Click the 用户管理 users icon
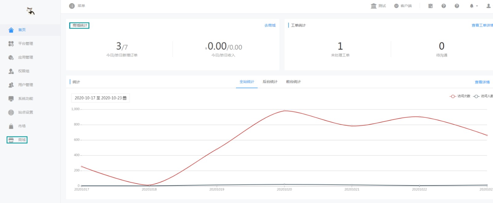The image size is (493, 203). pyautogui.click(x=11, y=85)
